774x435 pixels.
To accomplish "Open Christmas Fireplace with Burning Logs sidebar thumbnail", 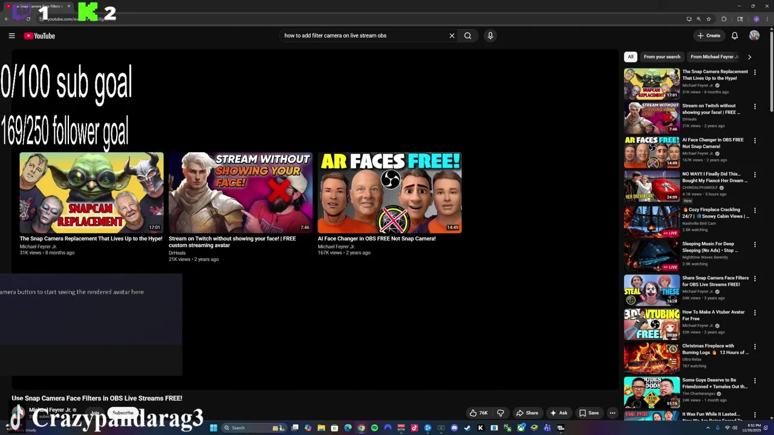I will pos(652,358).
